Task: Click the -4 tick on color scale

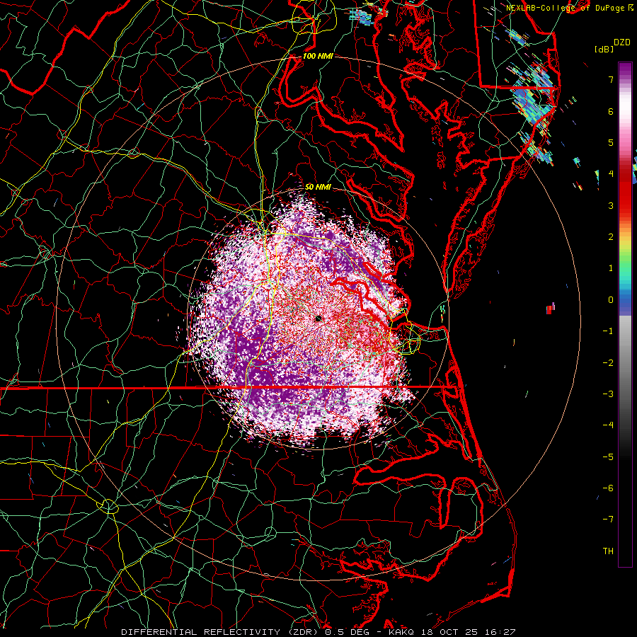Action: tap(608, 425)
